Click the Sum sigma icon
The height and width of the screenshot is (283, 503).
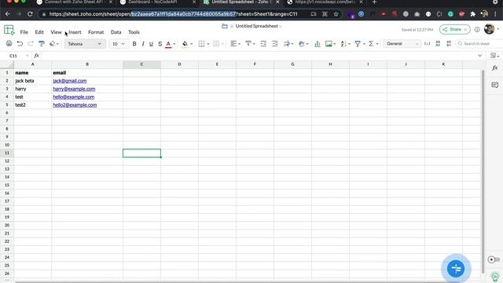click(x=371, y=44)
